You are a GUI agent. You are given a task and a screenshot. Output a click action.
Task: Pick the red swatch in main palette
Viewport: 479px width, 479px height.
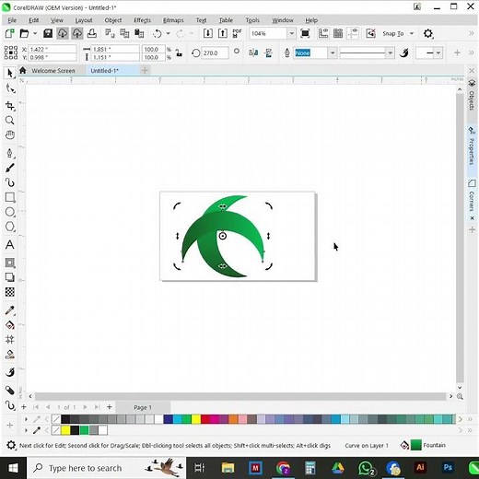coord(205,419)
